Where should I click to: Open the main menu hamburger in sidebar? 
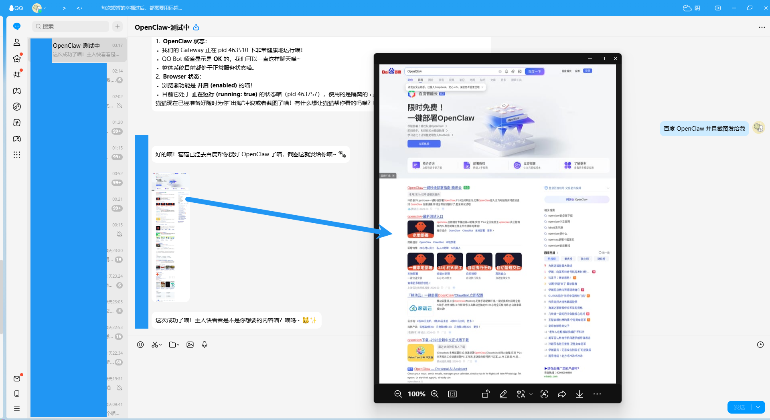tap(17, 409)
